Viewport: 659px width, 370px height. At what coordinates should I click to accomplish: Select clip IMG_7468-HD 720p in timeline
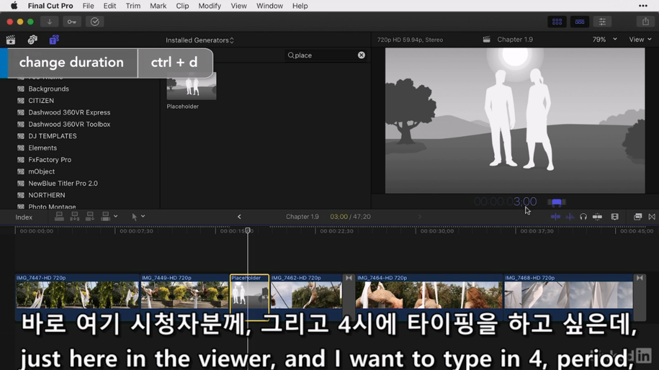(568, 297)
